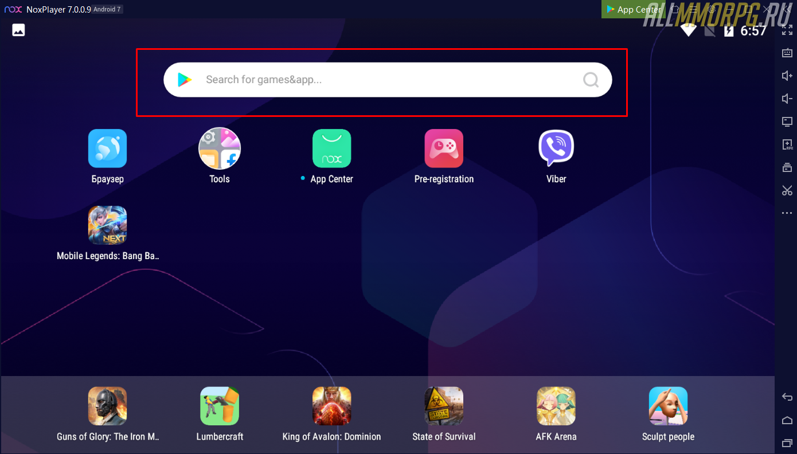Launch the Viber app

556,148
